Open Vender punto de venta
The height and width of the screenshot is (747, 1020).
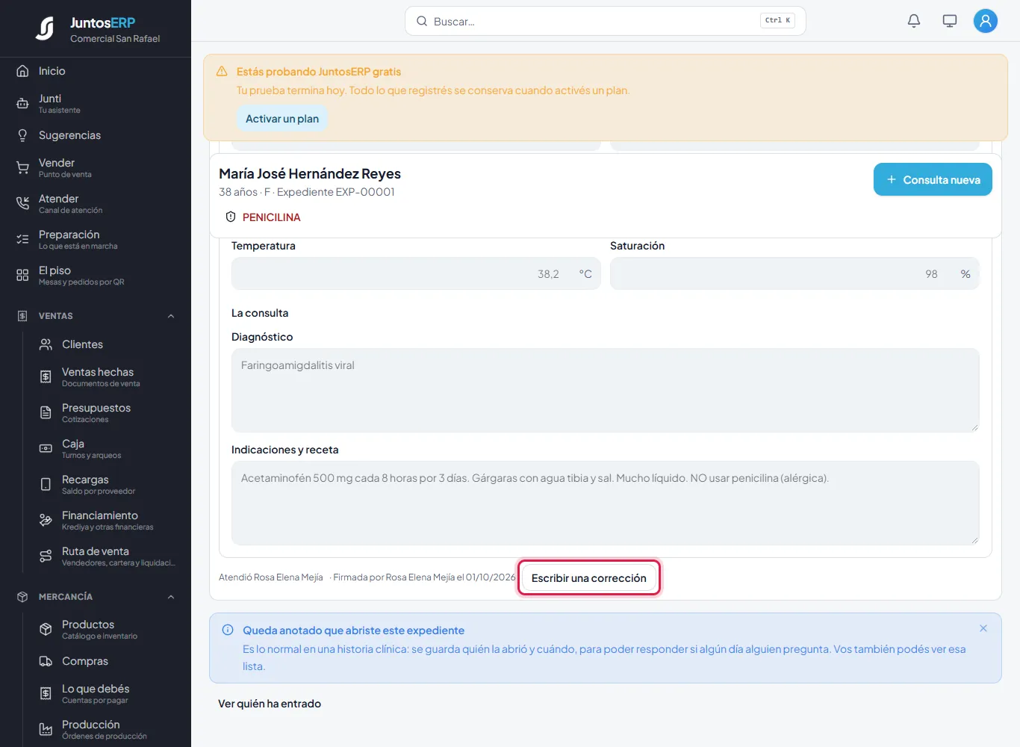(x=96, y=167)
